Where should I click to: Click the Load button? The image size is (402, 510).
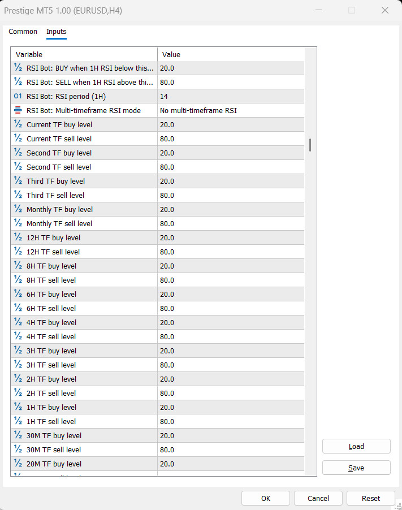click(x=356, y=446)
